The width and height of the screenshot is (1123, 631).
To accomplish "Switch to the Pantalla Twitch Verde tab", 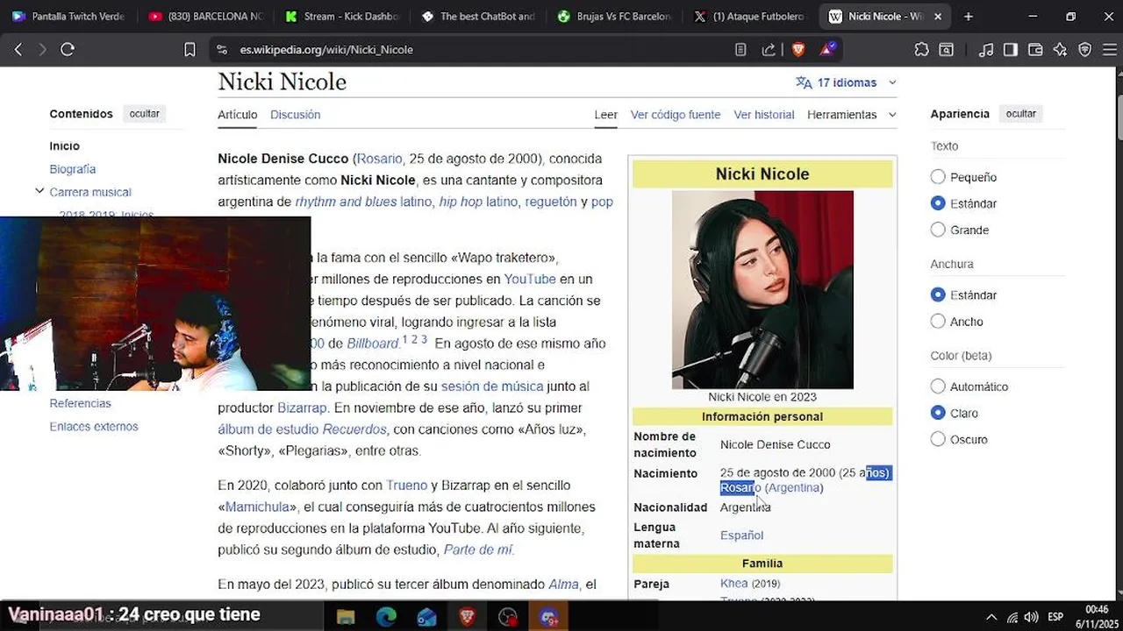I will click(68, 16).
